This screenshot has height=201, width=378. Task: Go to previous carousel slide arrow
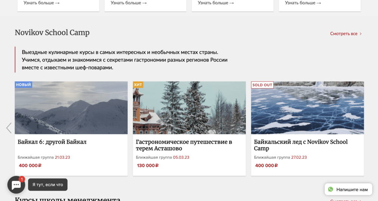pyautogui.click(x=9, y=128)
